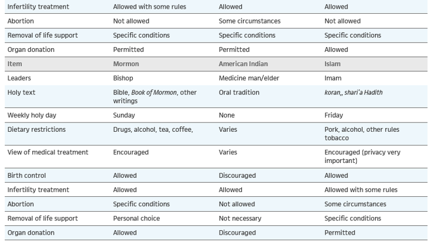Select the "View of medical treatment" row label
The width and height of the screenshot is (437, 245).
point(48,152)
